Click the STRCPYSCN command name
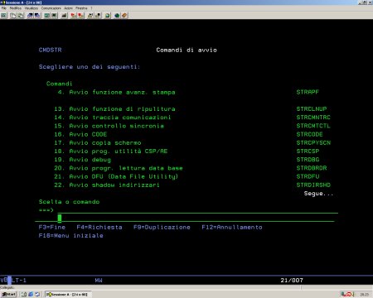 coord(313,142)
